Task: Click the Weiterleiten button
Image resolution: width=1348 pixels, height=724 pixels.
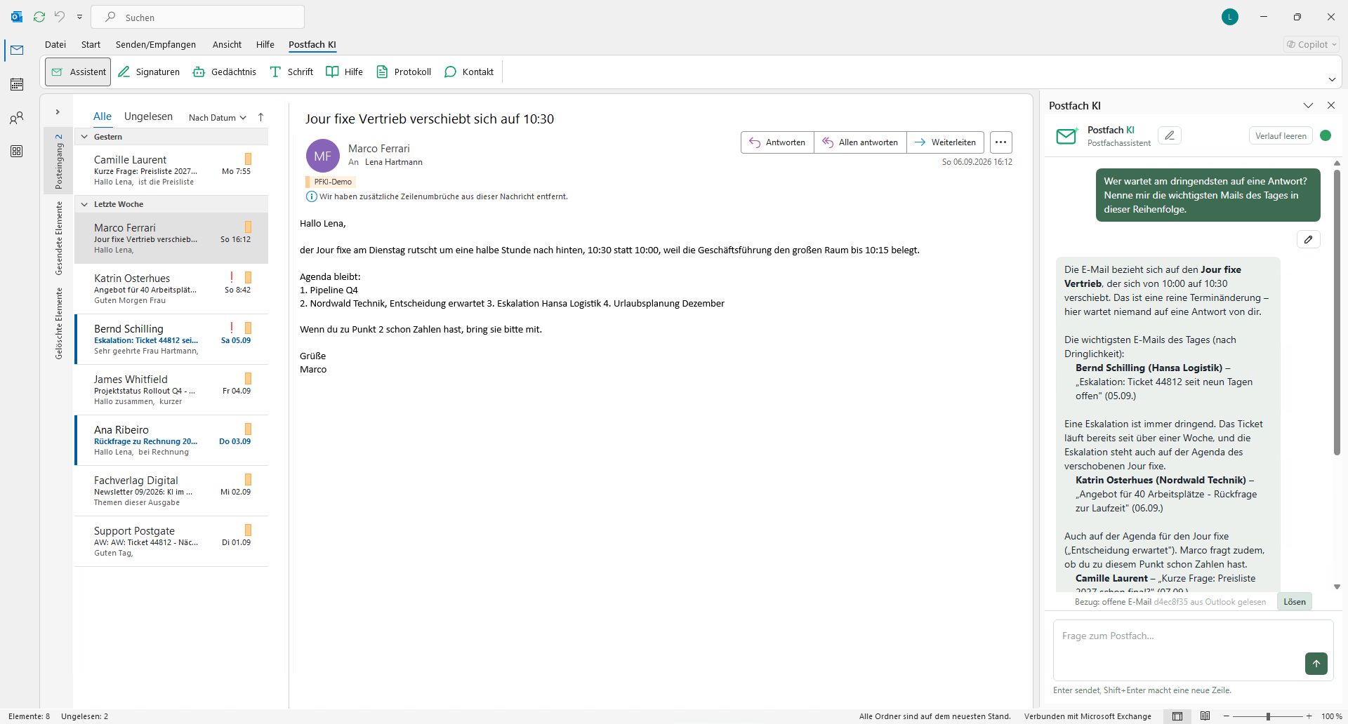Action: point(945,142)
